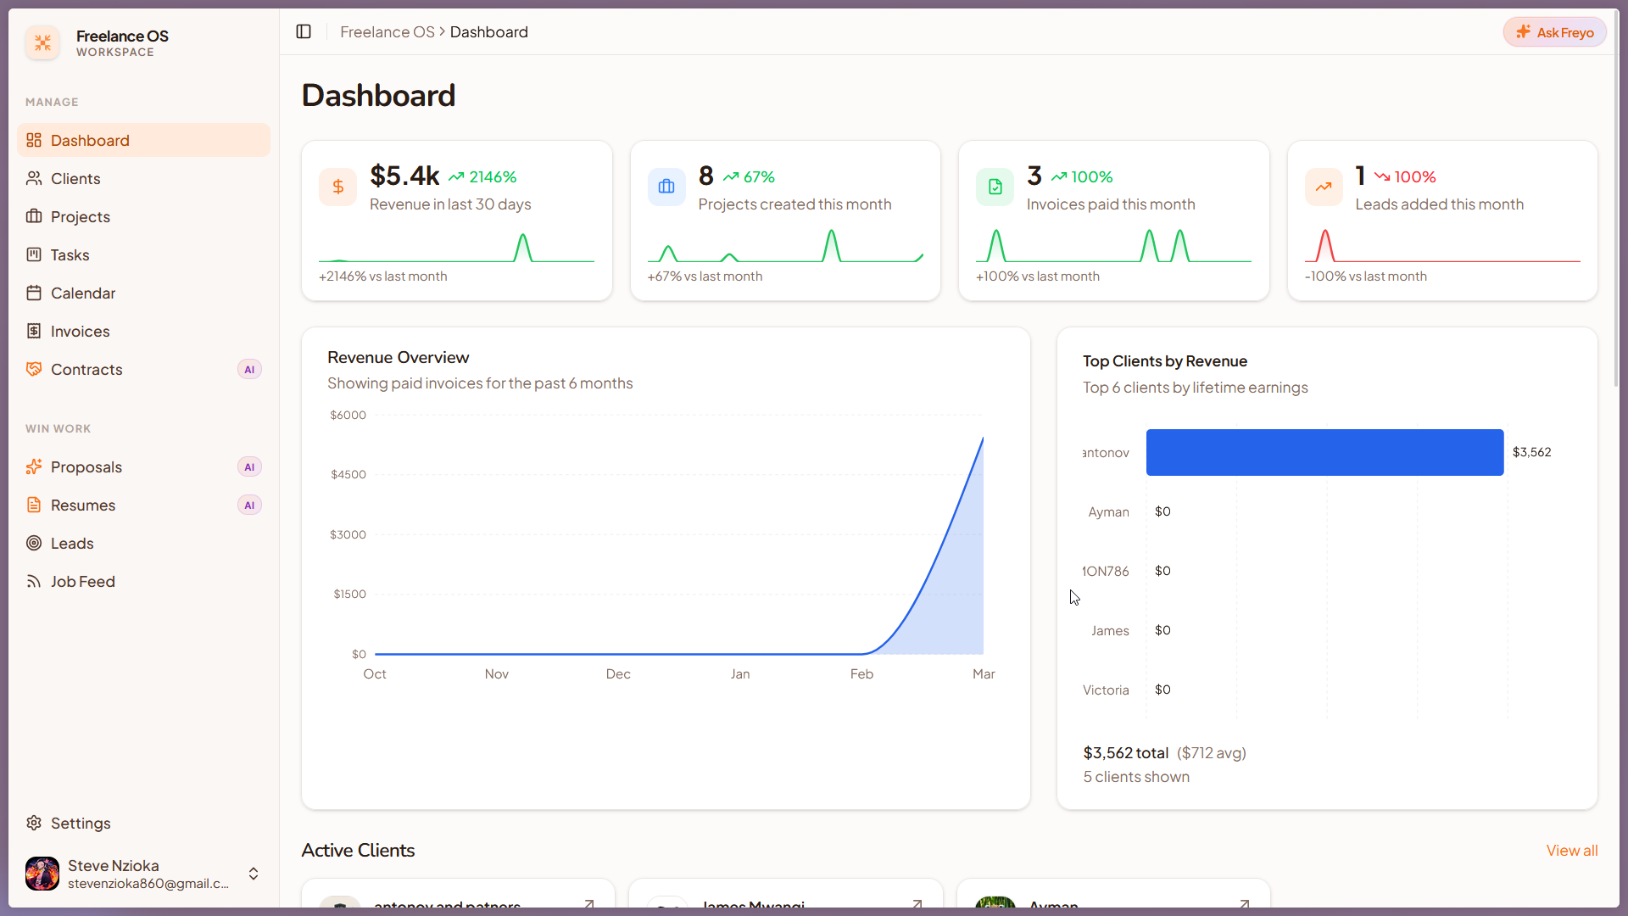Open the antonov and partners client arrow
Viewport: 1628px width, 916px height.
click(x=588, y=903)
